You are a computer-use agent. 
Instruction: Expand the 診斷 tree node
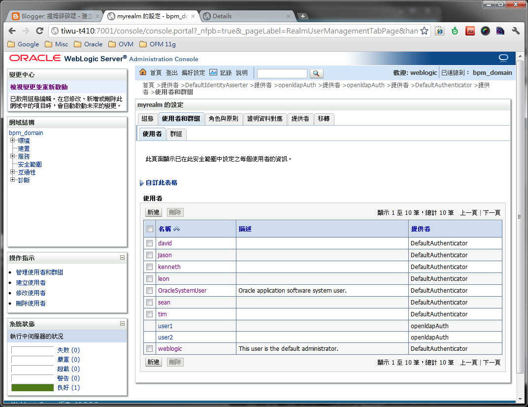point(12,179)
